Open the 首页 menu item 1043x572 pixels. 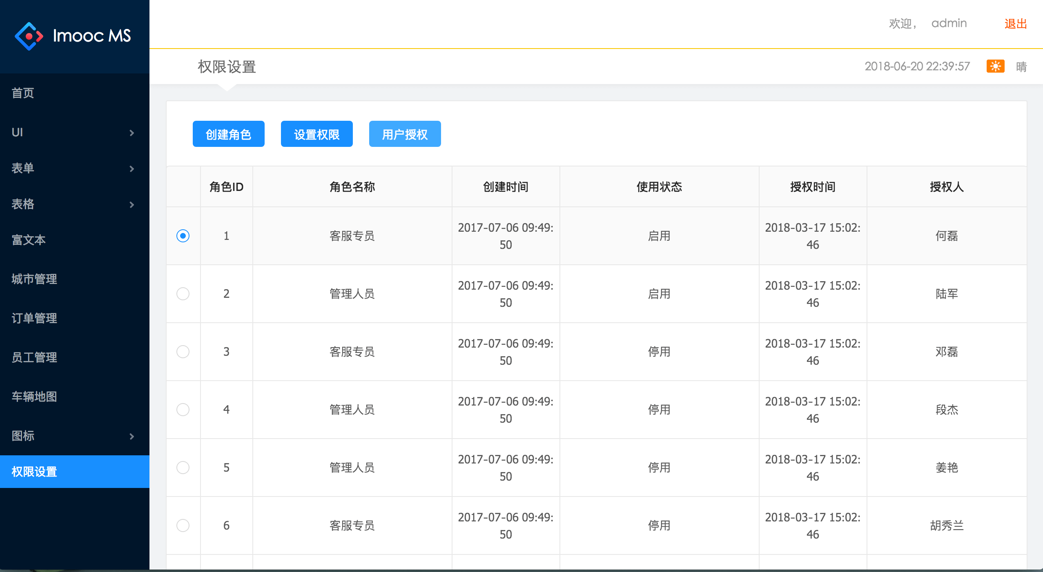click(75, 93)
